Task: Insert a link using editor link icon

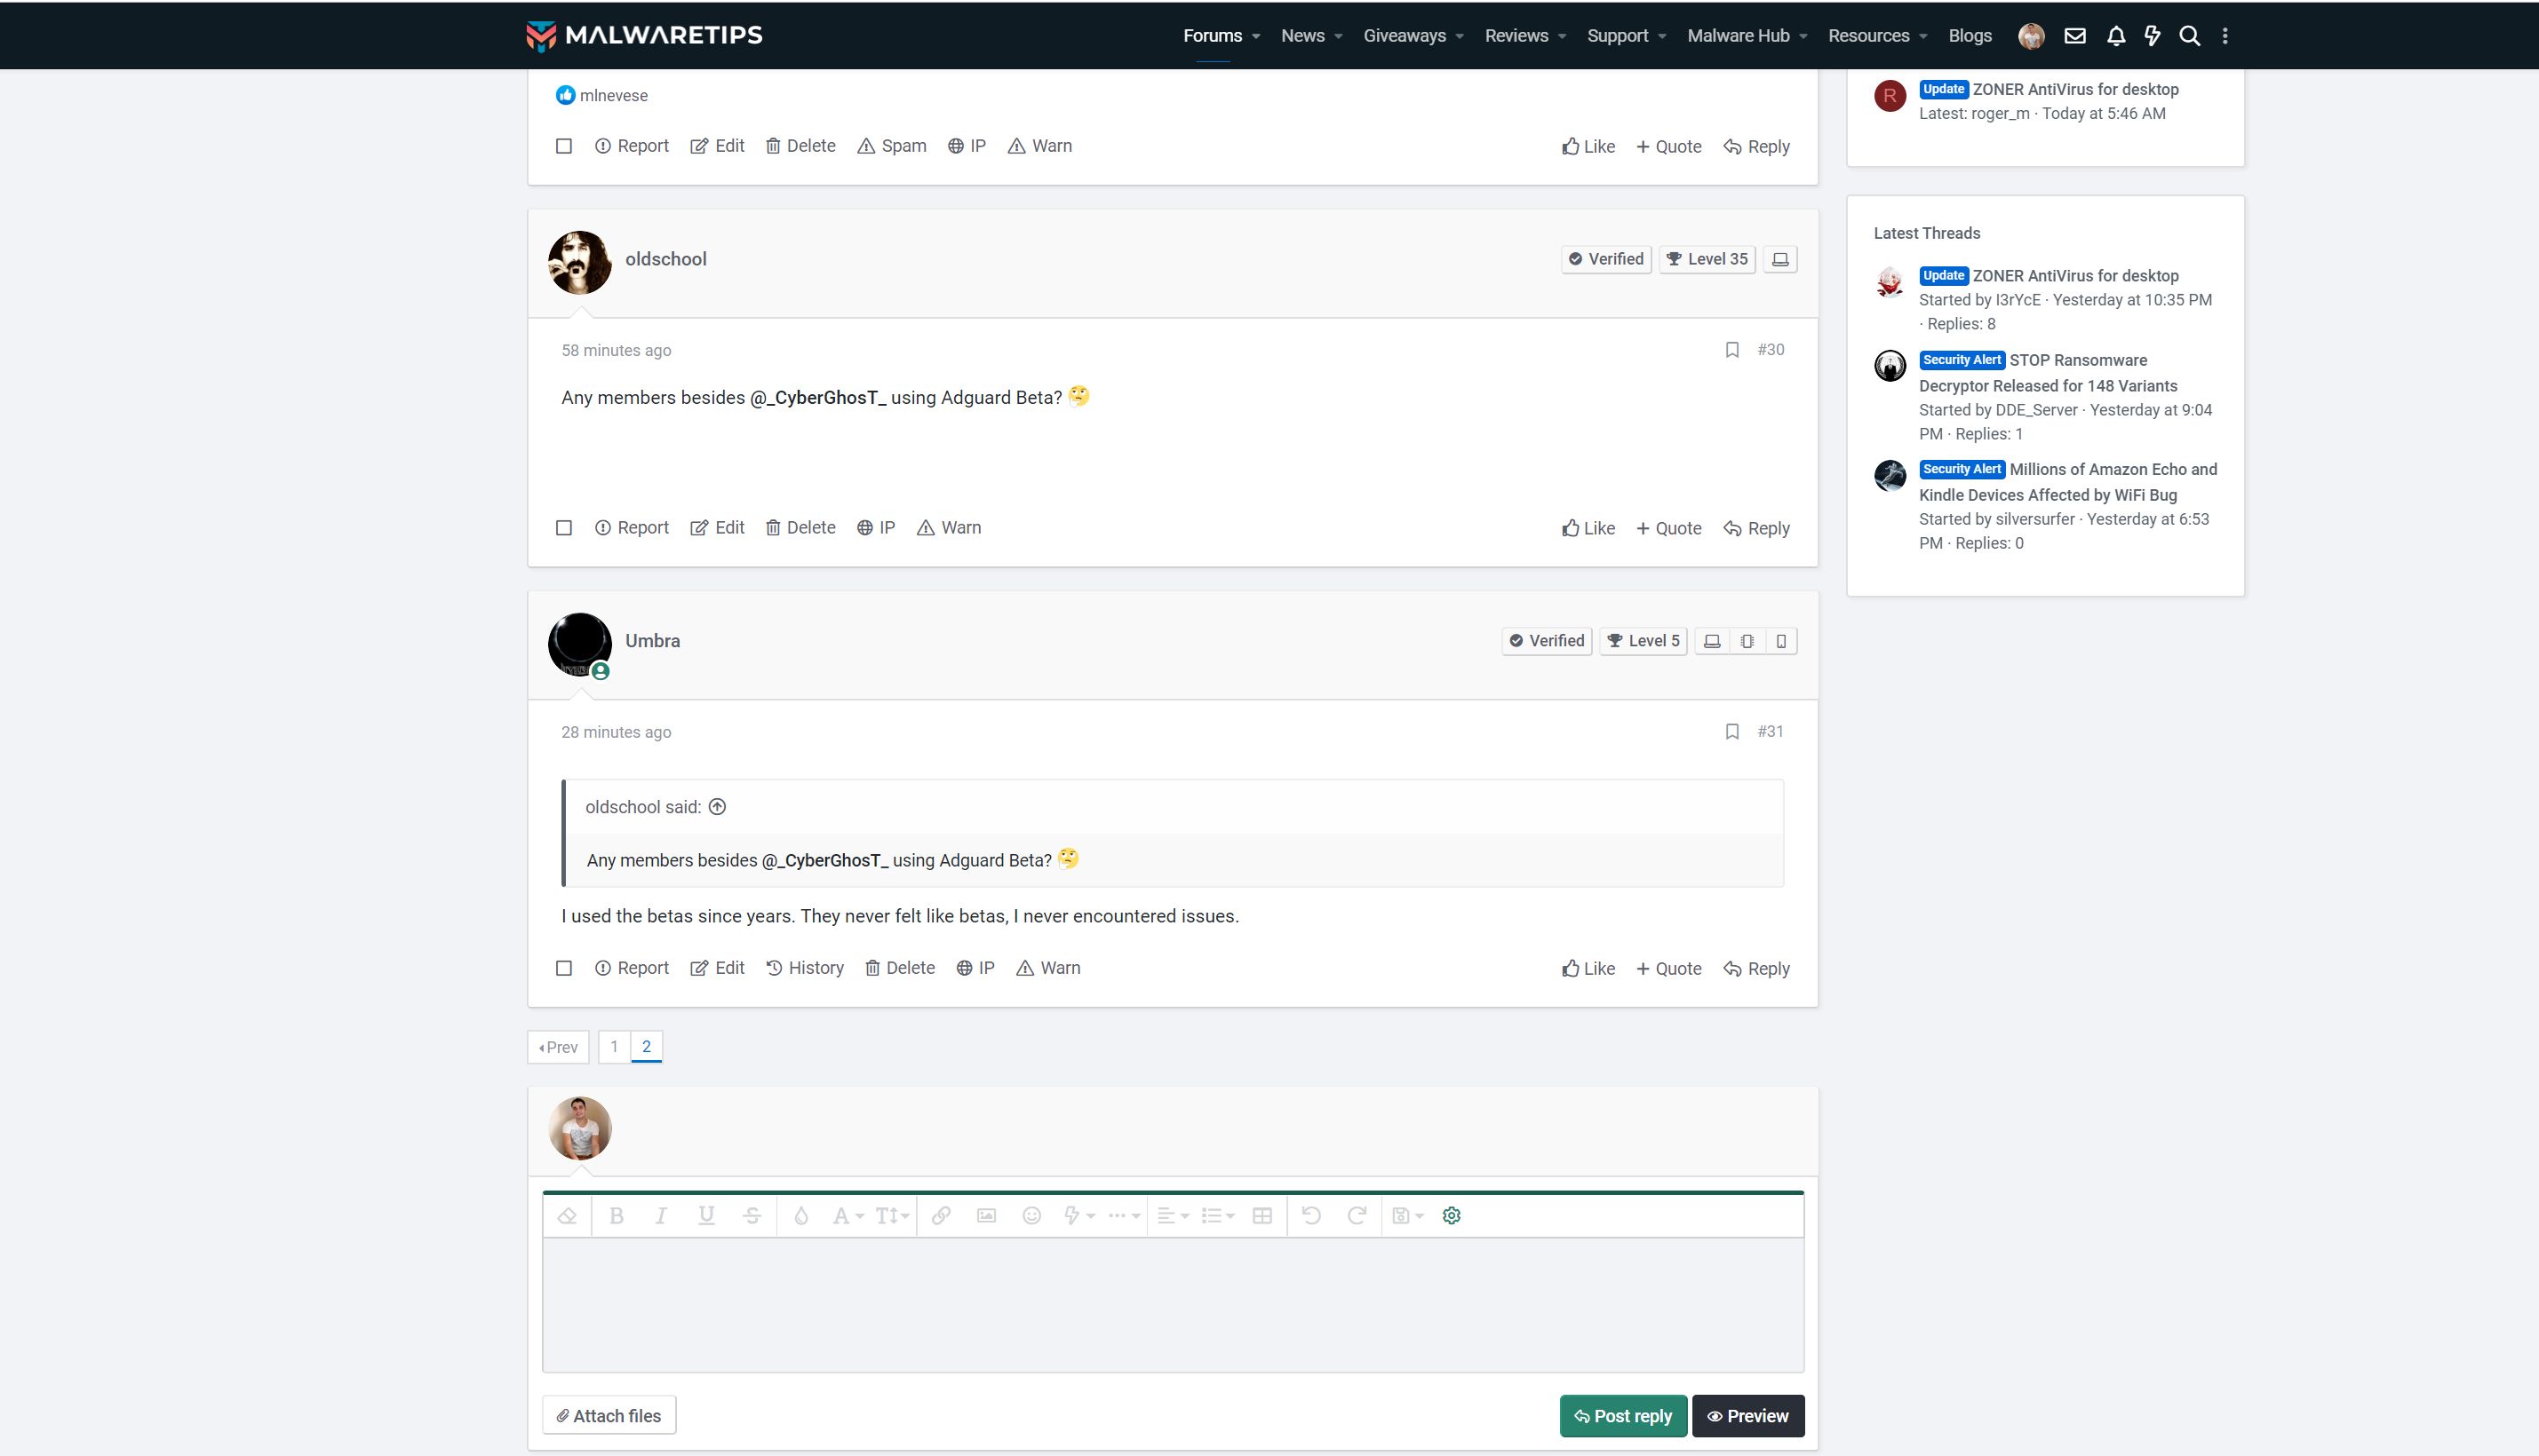Action: pyautogui.click(x=941, y=1215)
